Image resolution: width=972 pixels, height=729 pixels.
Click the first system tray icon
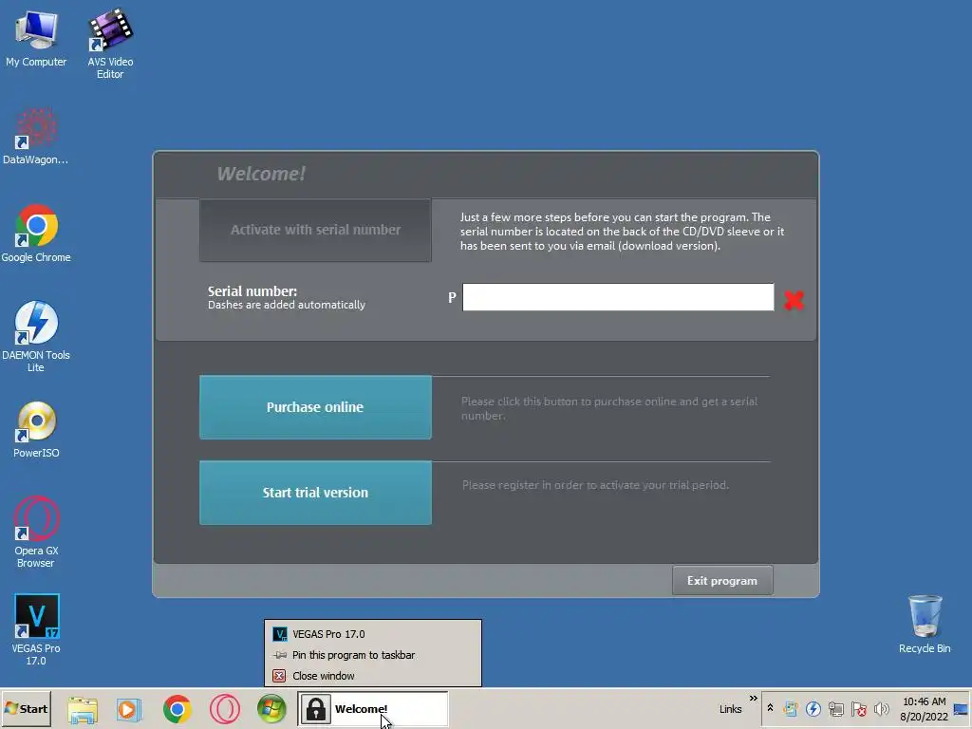[x=791, y=708]
